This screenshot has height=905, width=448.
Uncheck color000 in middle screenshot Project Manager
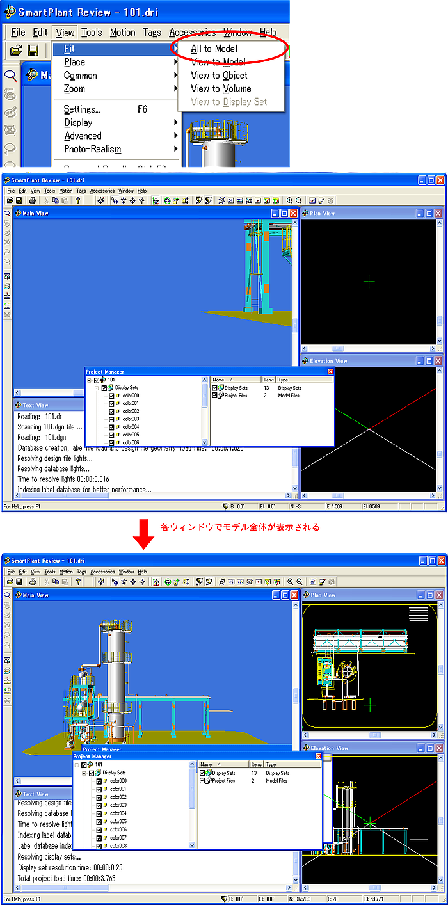pyautogui.click(x=111, y=396)
